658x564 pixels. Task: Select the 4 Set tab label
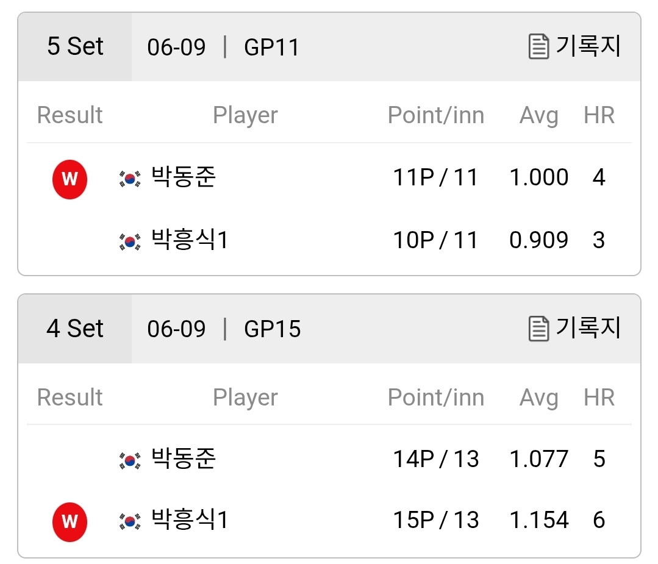74,328
